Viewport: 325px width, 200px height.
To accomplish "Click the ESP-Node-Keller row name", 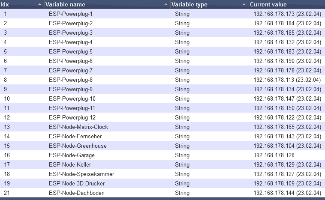I will pos(70,165).
